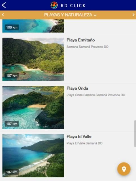136x181 pixels.
Task: Go to previous category with left arrow
Action: 3,15
